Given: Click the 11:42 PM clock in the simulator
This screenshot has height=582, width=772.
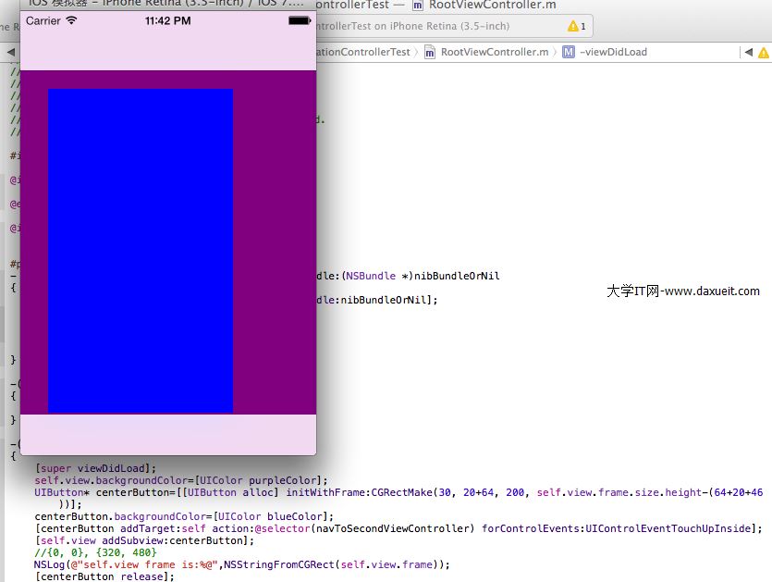Looking at the screenshot, I should pyautogui.click(x=168, y=20).
